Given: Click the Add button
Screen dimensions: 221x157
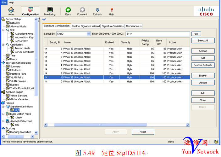Looking at the screenshot, I should pos(203,93).
